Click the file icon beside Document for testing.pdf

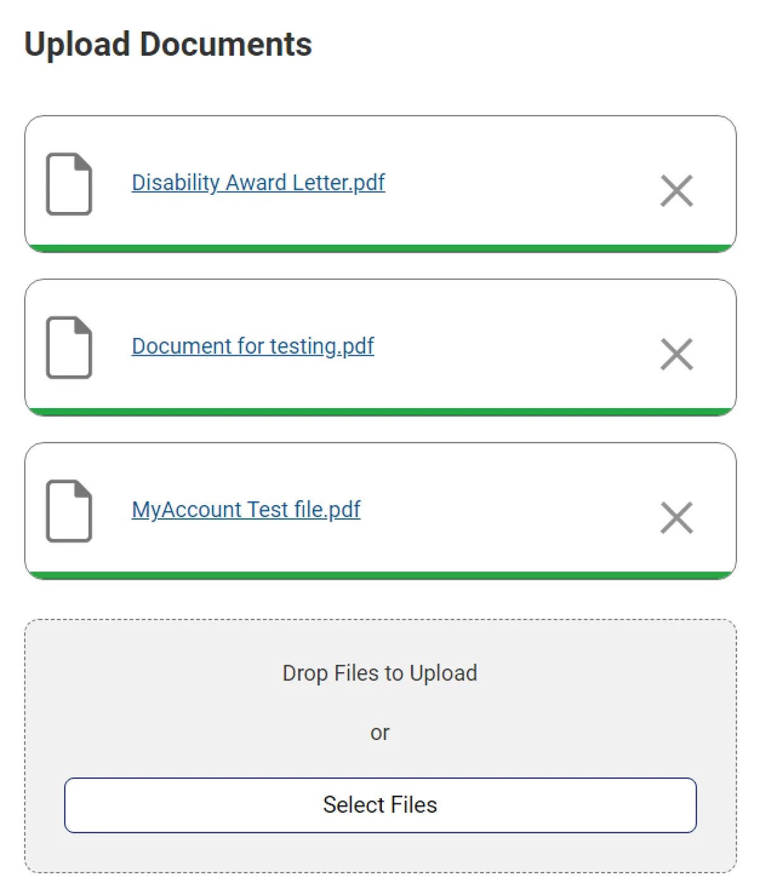pyautogui.click(x=69, y=347)
